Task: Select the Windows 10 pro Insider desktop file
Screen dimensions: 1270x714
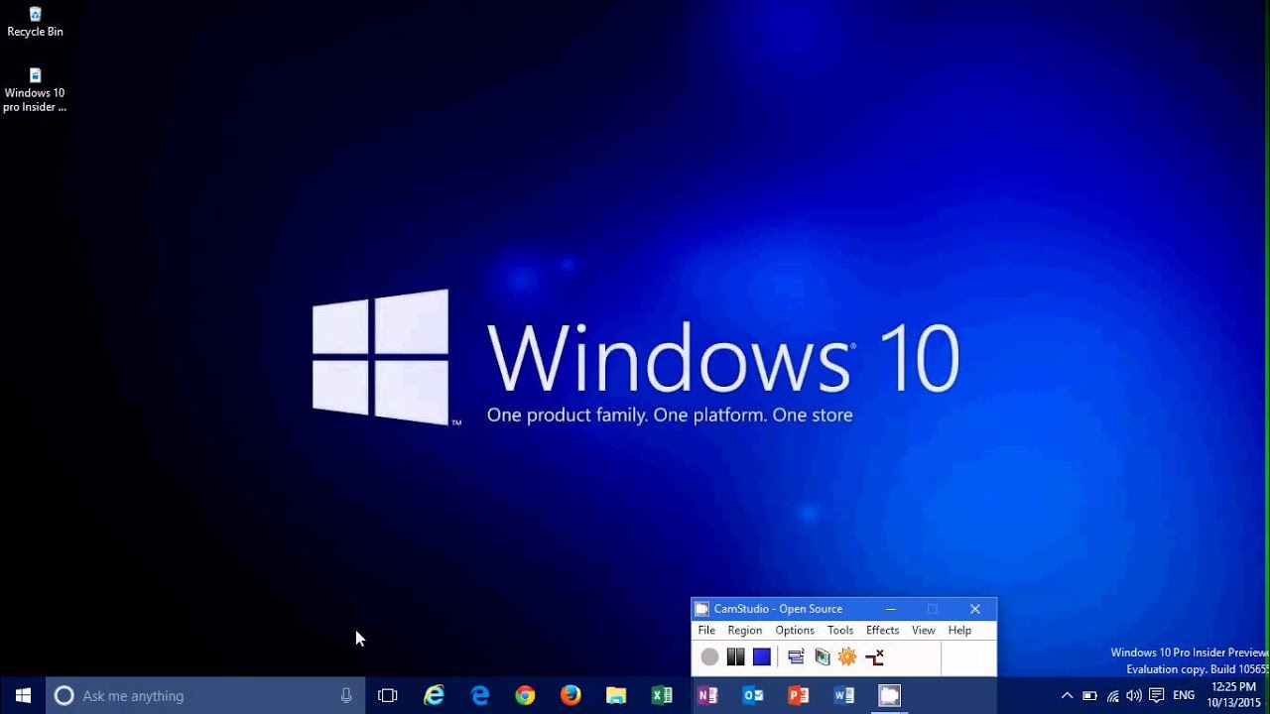Action: pos(35,89)
